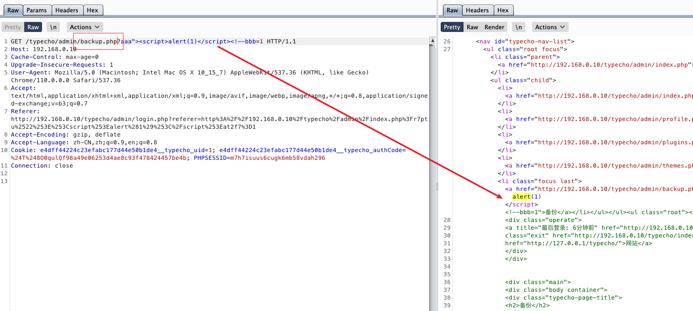693x311 pixels.
Task: Click the a title="最后登录: 6分钟前" line
Action: (x=599, y=228)
